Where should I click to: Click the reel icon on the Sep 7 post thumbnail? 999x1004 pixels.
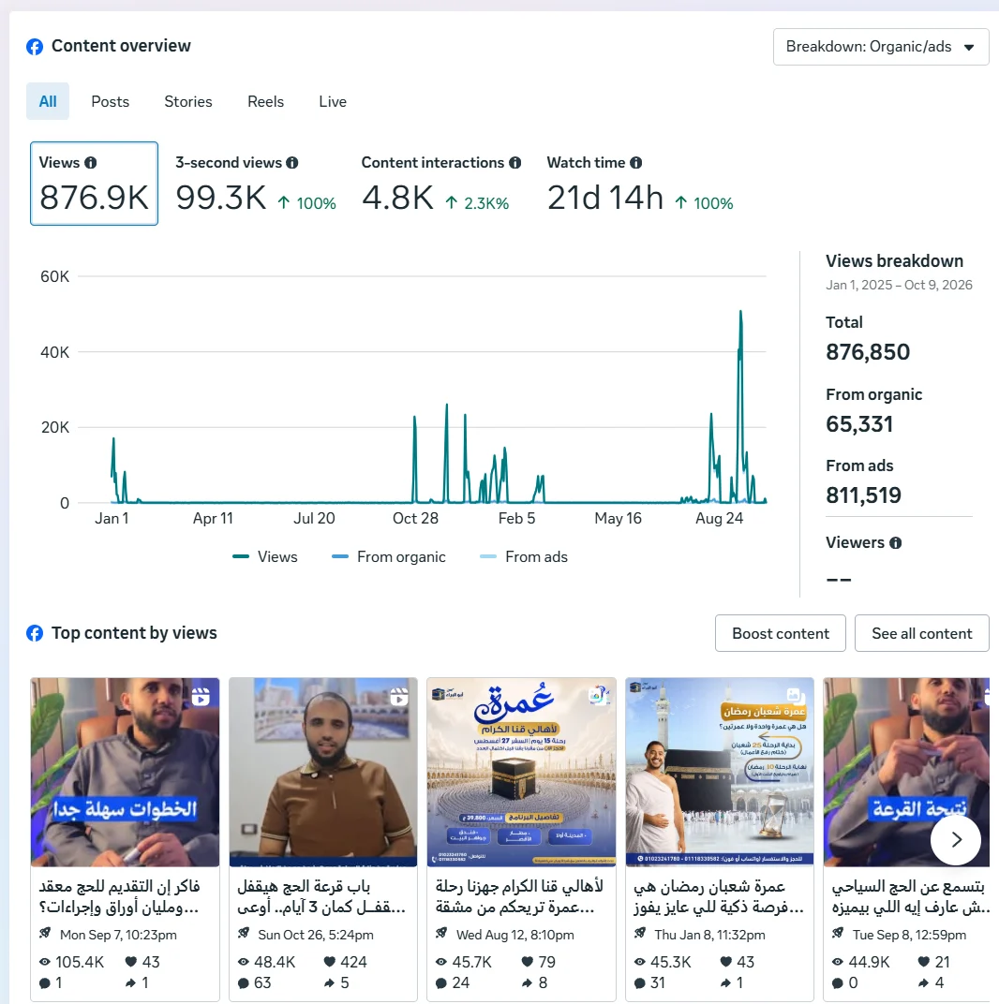point(201,696)
